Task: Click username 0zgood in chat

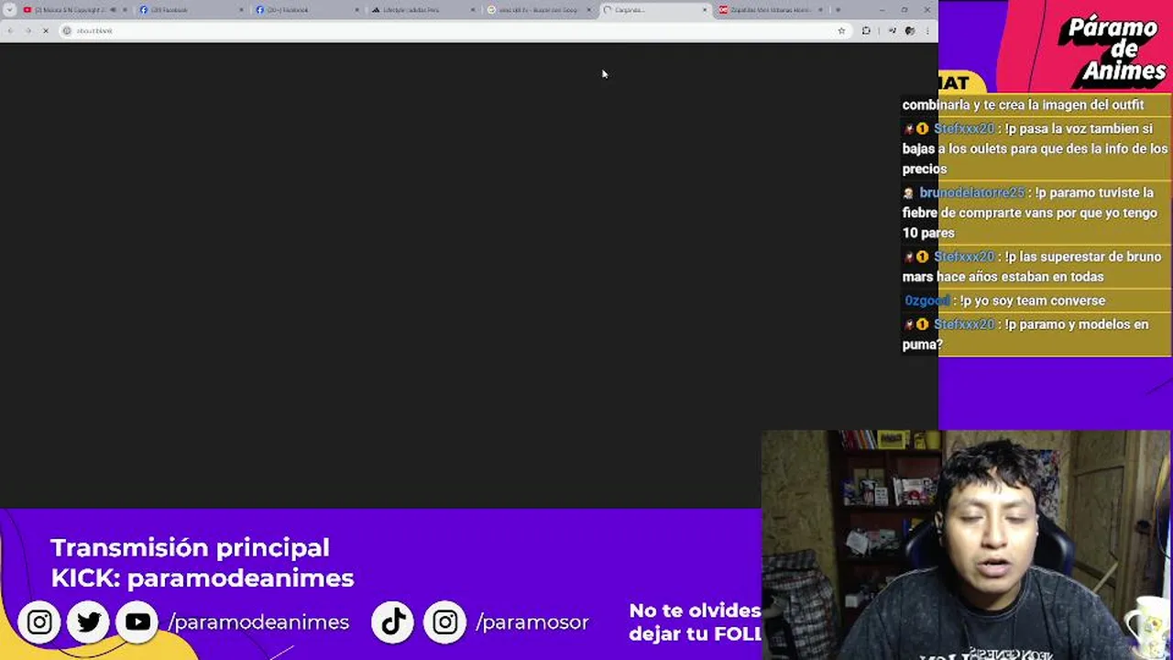Action: click(927, 301)
